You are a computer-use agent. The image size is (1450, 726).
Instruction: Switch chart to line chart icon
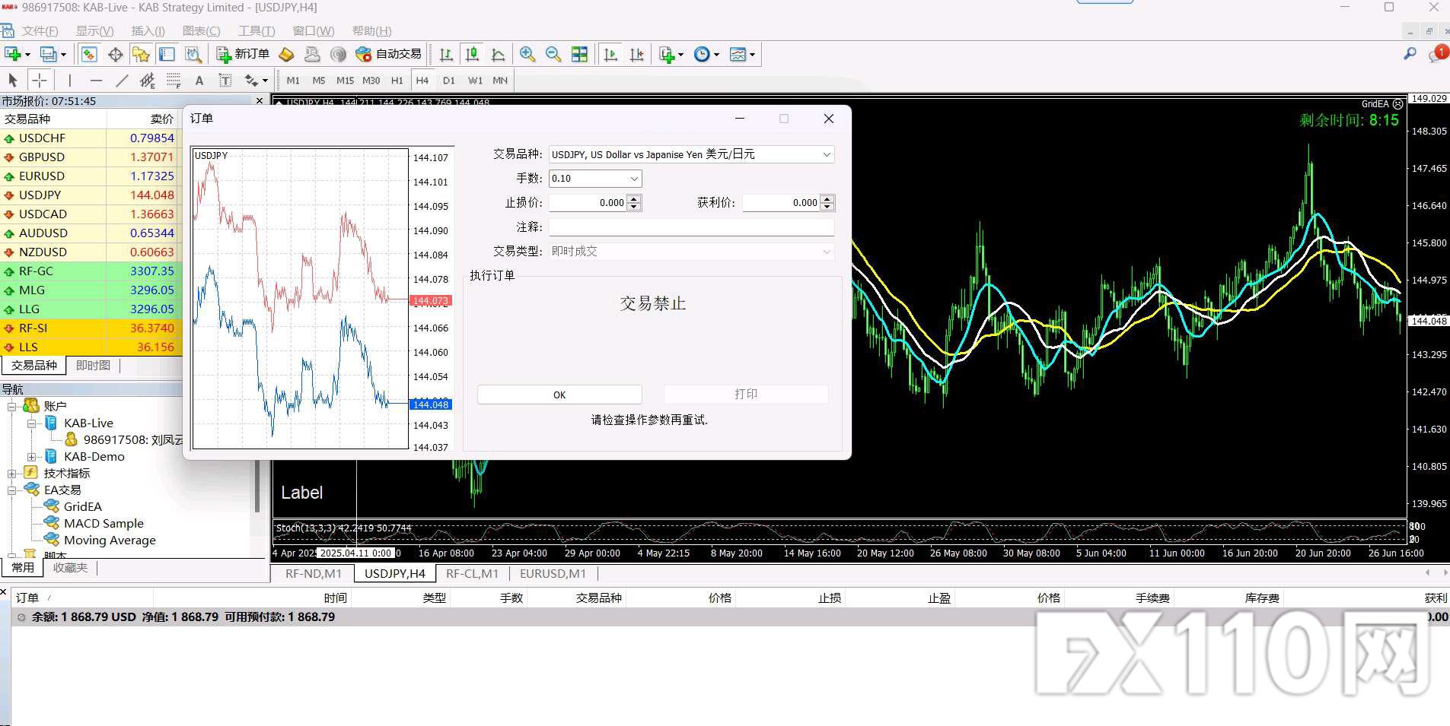498,54
